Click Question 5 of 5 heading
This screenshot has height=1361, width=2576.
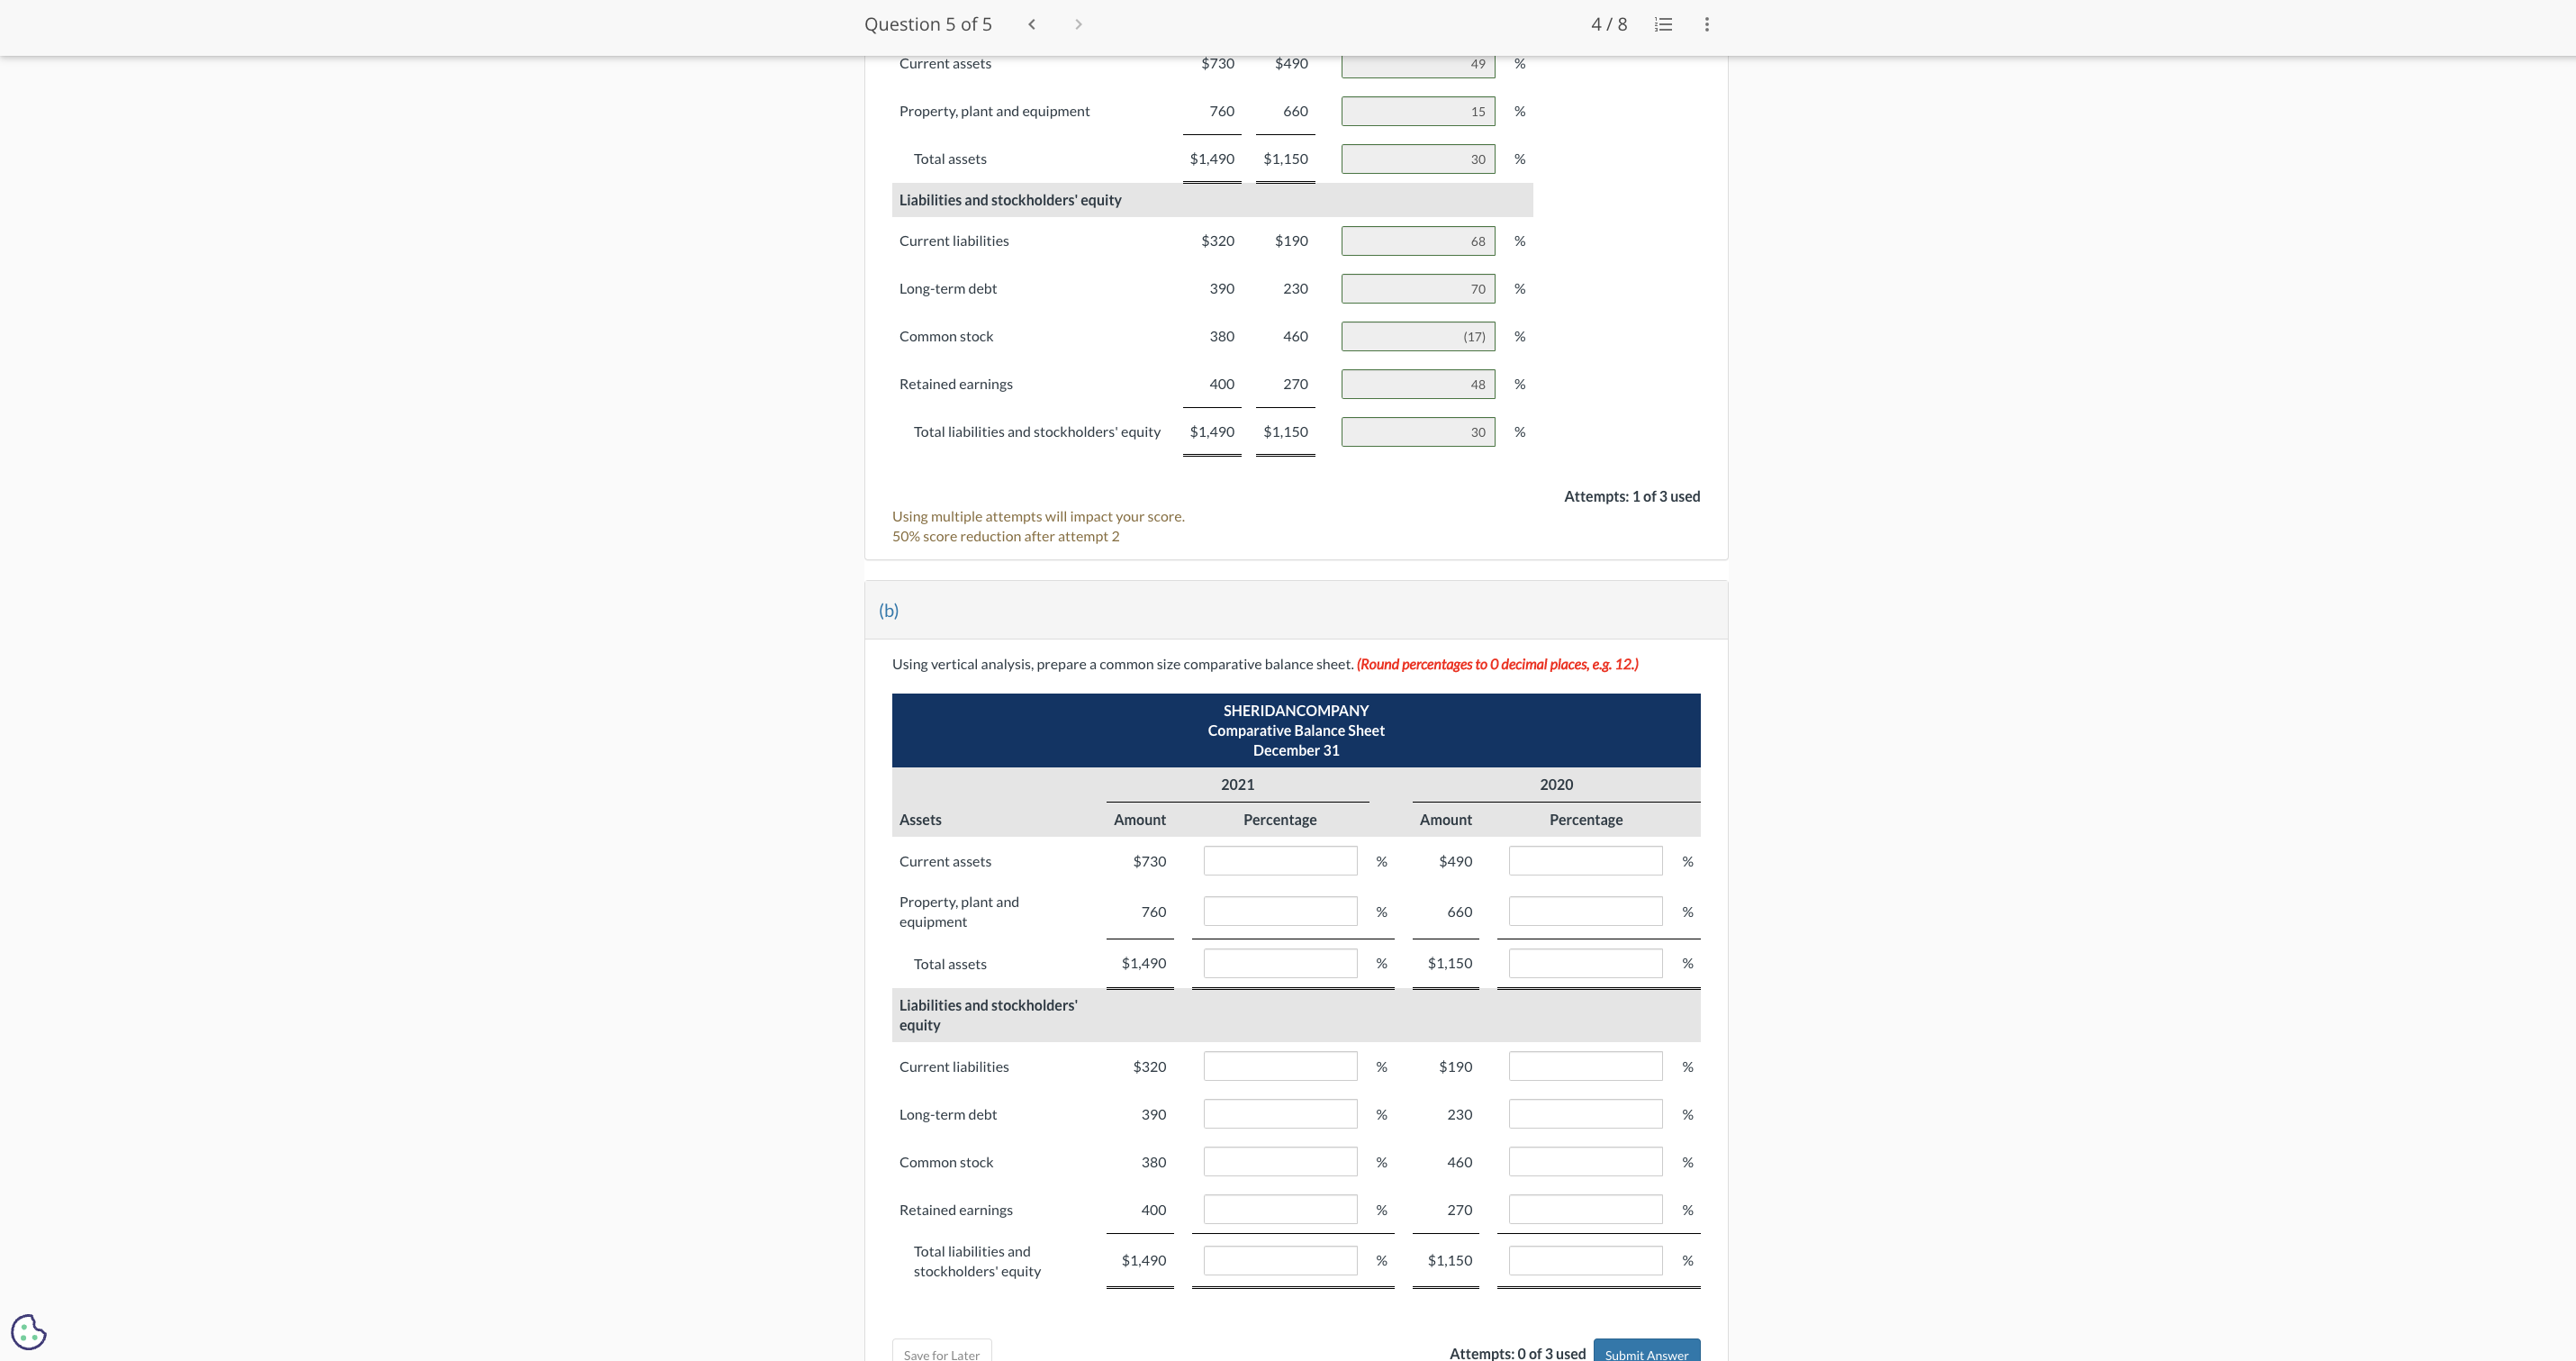pos(927,24)
